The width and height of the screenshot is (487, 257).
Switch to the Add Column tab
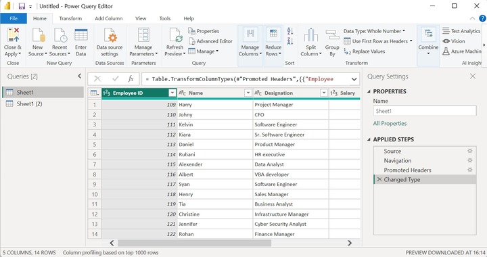(x=109, y=18)
